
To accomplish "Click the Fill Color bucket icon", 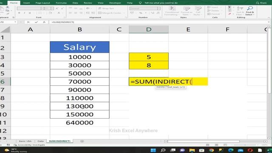I will coord(50,13).
